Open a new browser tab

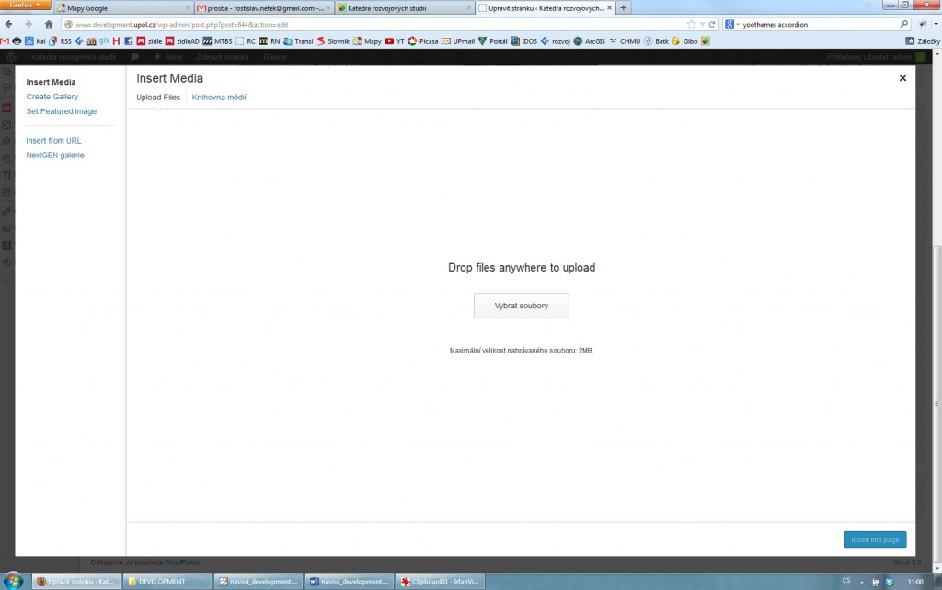click(x=623, y=7)
